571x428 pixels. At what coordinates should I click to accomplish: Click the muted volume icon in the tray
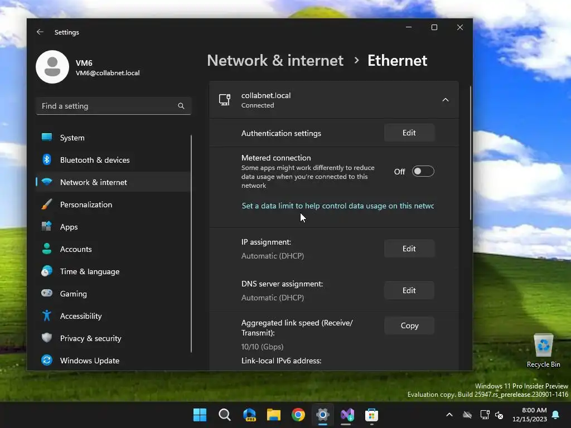499,415
